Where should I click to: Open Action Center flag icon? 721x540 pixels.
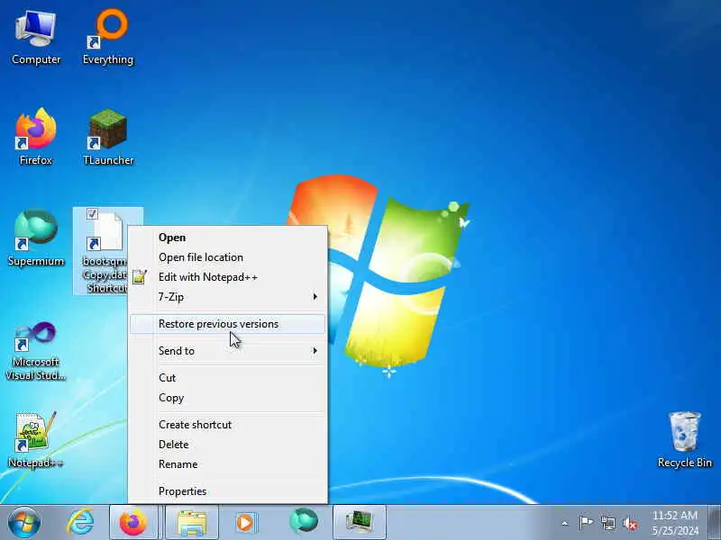click(586, 523)
